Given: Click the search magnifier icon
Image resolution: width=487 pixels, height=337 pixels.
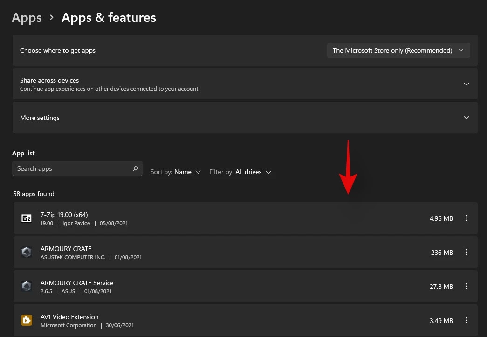Looking at the screenshot, I should click(x=136, y=168).
